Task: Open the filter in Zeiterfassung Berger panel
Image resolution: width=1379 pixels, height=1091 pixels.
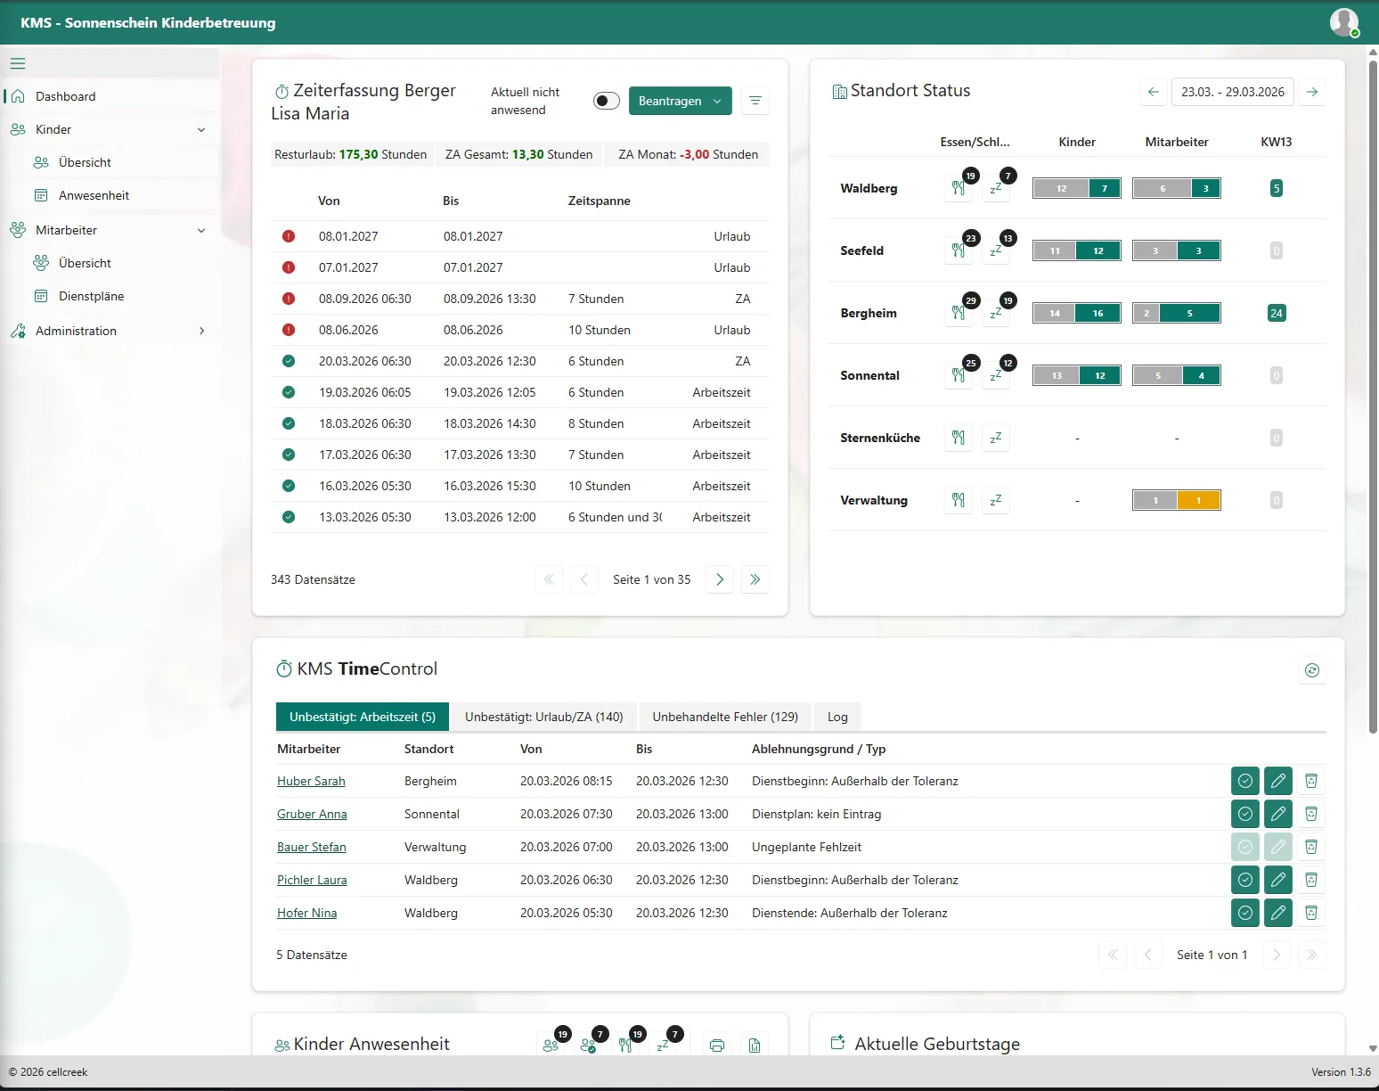Action: pyautogui.click(x=755, y=101)
